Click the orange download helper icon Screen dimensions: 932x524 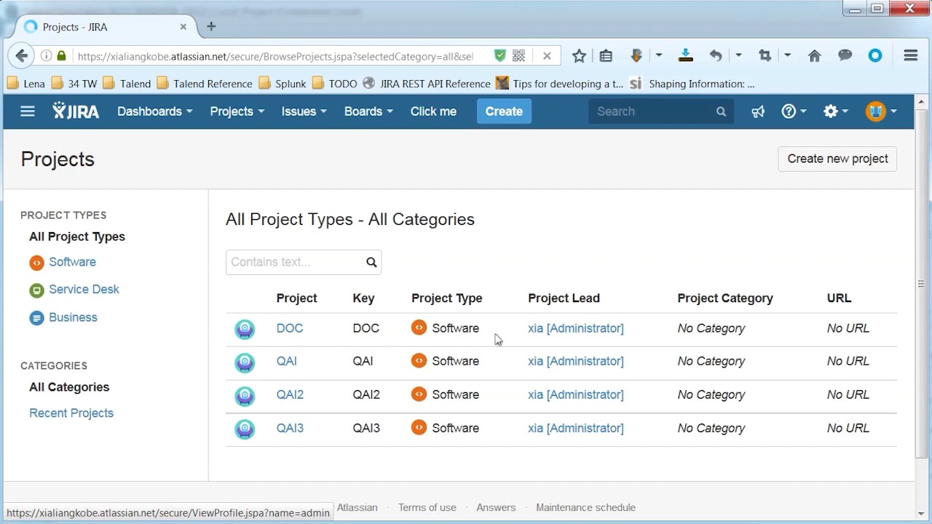tap(636, 55)
